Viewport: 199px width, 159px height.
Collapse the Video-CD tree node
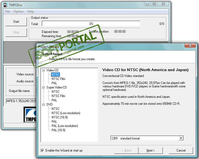click(x=44, y=70)
